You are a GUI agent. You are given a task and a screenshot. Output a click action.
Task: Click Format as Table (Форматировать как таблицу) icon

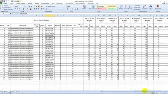(93, 6)
